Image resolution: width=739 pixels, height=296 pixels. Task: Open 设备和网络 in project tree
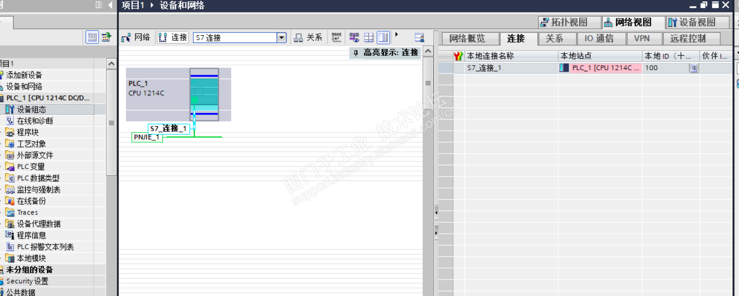[24, 87]
